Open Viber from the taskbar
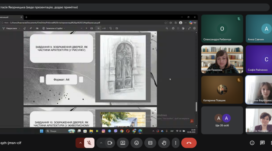The height and width of the screenshot is (151, 272). click(115, 131)
